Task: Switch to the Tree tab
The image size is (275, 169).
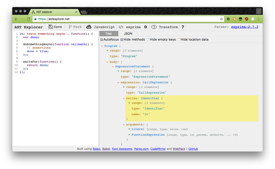Action: 109,33
